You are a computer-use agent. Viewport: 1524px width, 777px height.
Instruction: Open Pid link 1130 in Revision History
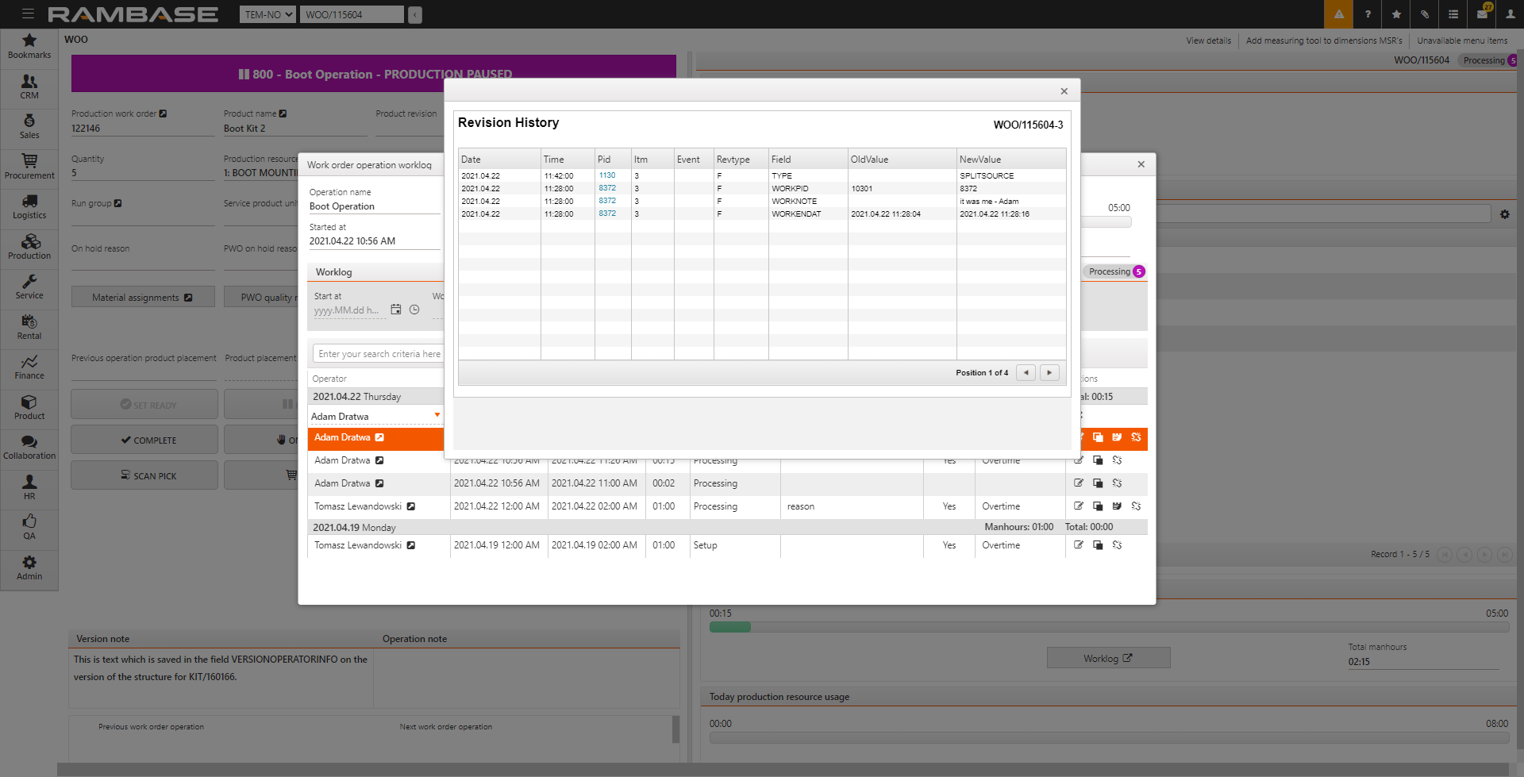click(607, 175)
